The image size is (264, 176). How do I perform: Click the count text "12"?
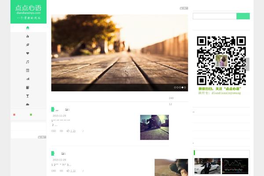[170, 104]
